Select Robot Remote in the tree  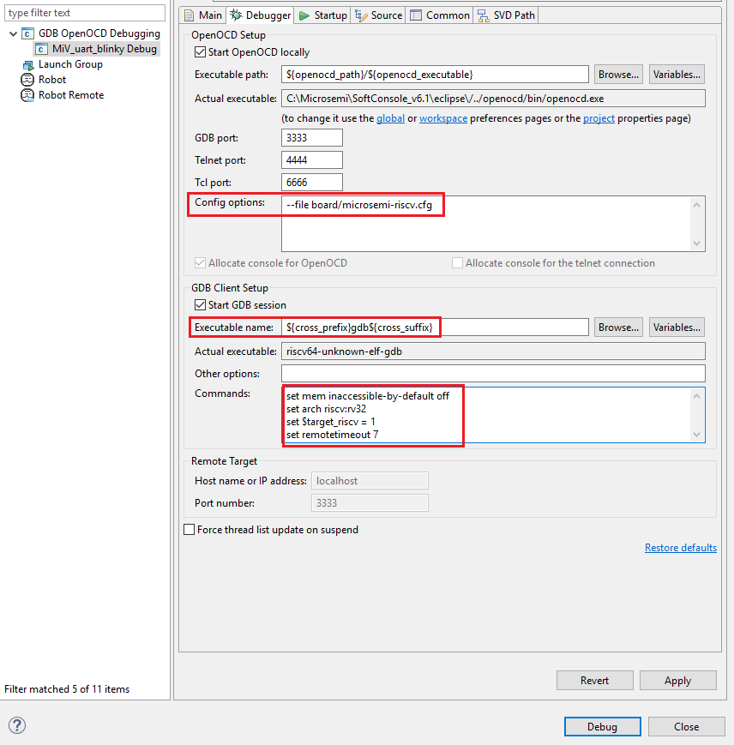pos(71,95)
